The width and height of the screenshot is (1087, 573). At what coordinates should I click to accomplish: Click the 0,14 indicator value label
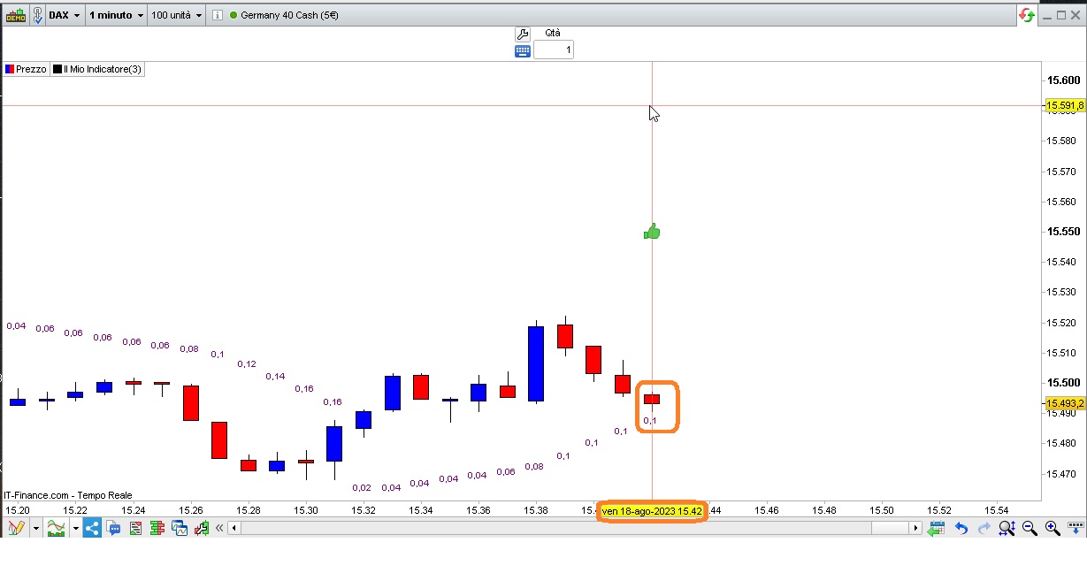pos(275,376)
